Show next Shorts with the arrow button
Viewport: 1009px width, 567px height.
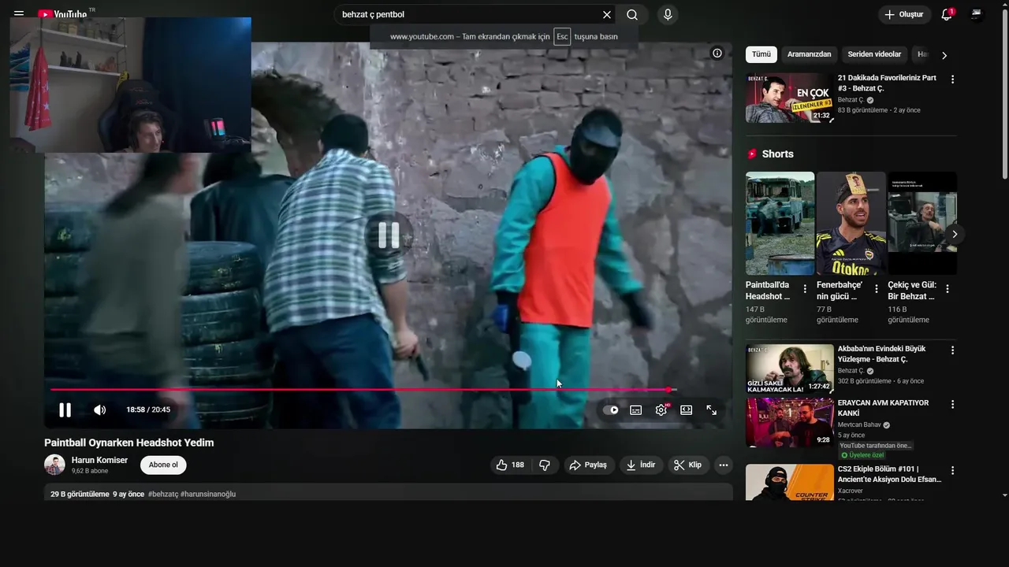pyautogui.click(x=954, y=234)
